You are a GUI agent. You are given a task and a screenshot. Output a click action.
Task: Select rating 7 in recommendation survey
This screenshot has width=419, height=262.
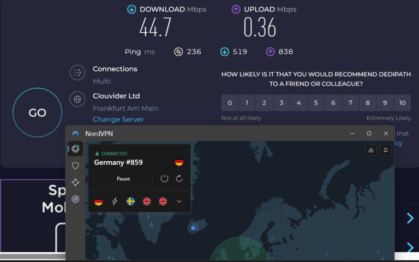pos(350,103)
